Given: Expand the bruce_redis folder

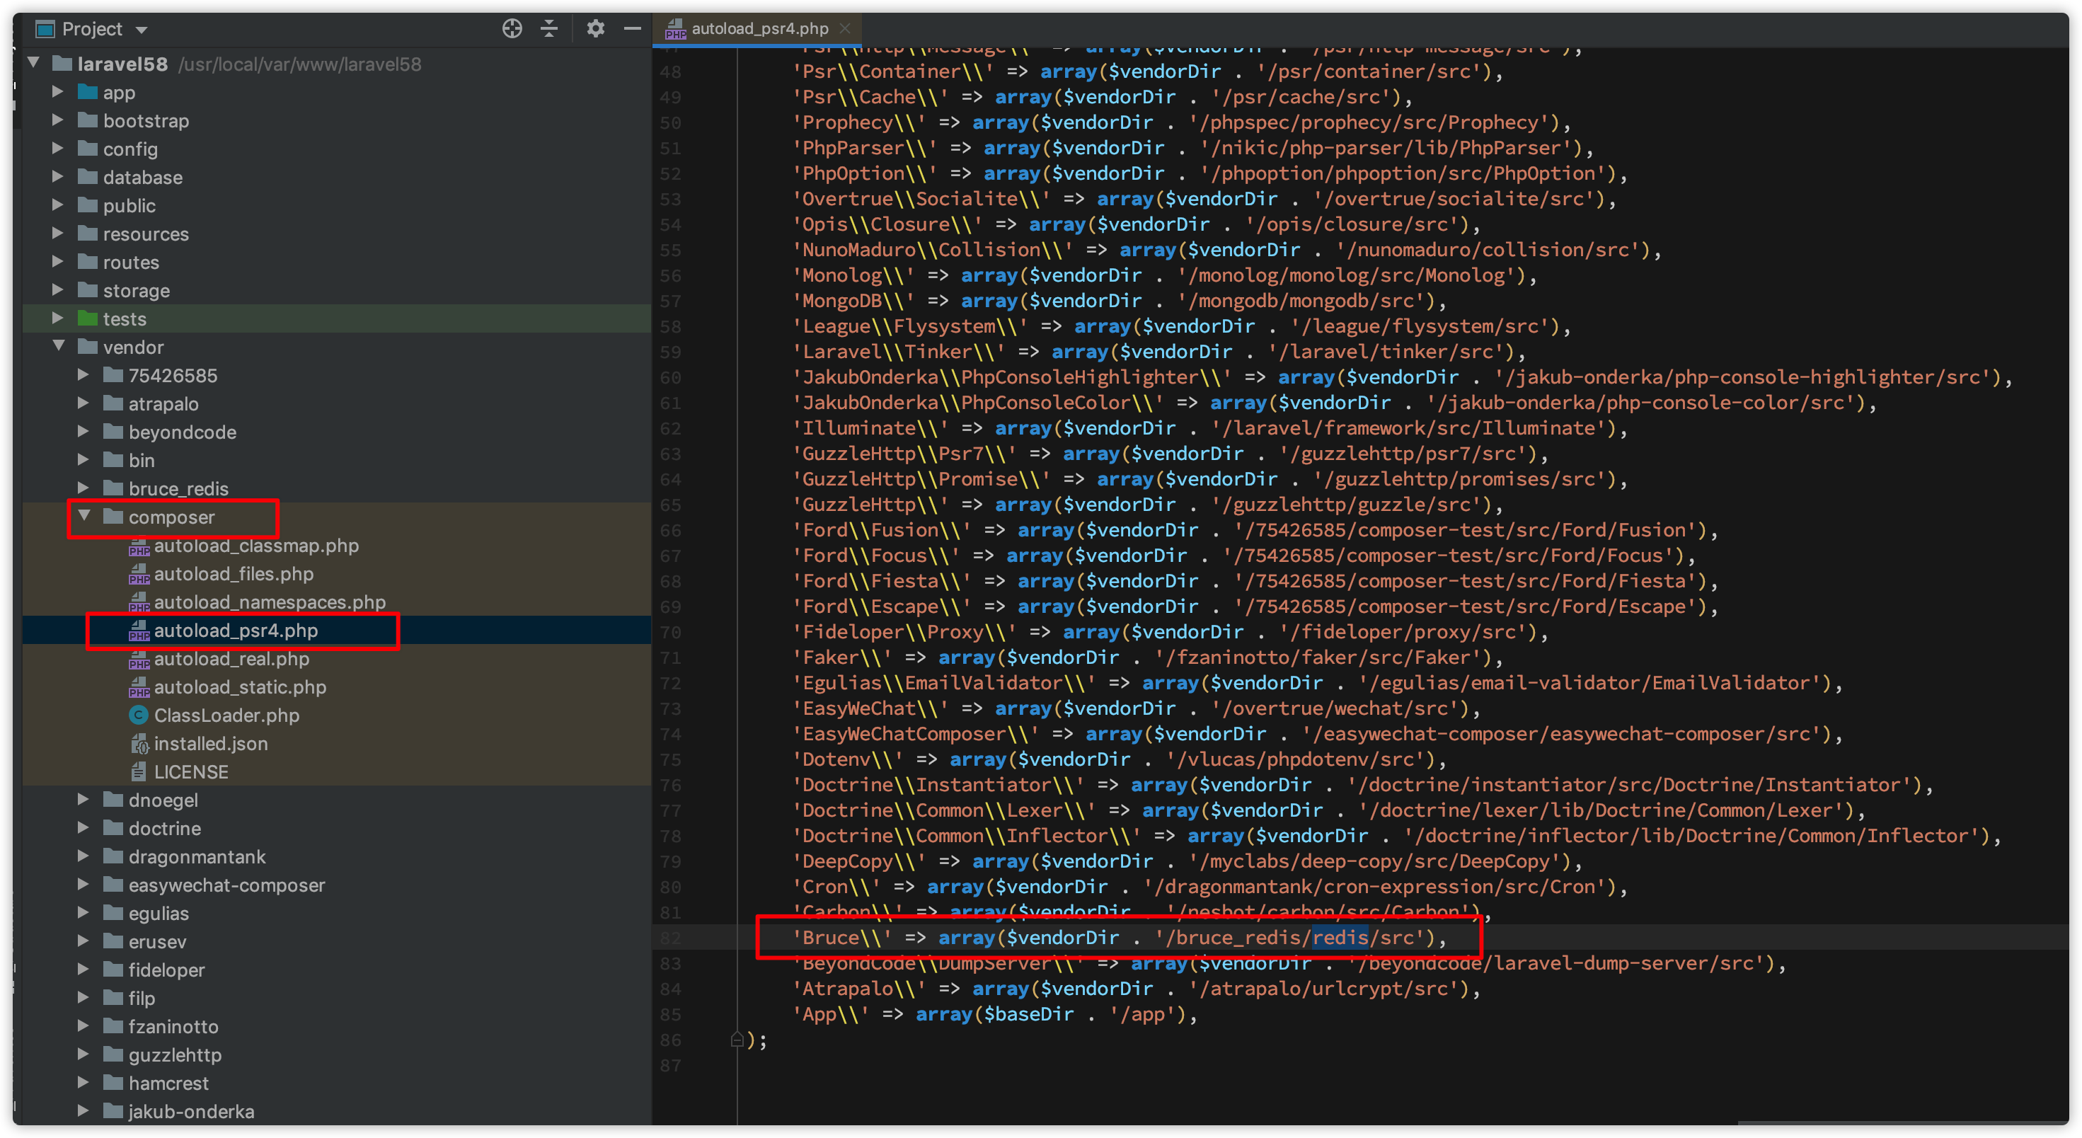Looking at the screenshot, I should point(84,488).
